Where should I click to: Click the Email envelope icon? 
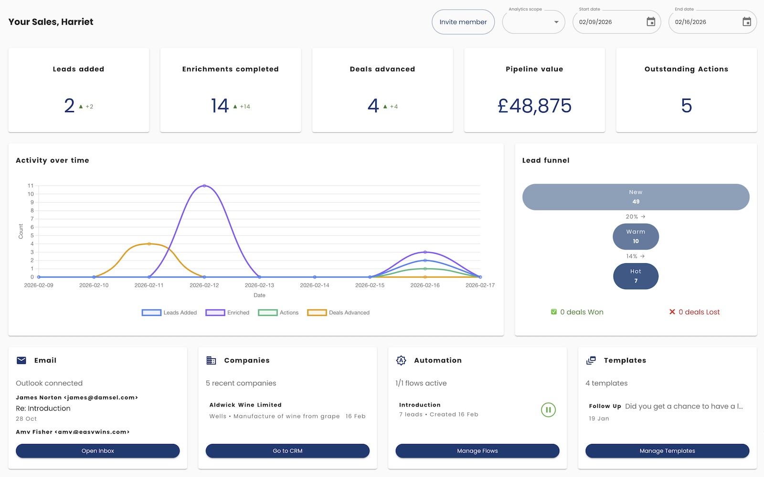pyautogui.click(x=21, y=361)
